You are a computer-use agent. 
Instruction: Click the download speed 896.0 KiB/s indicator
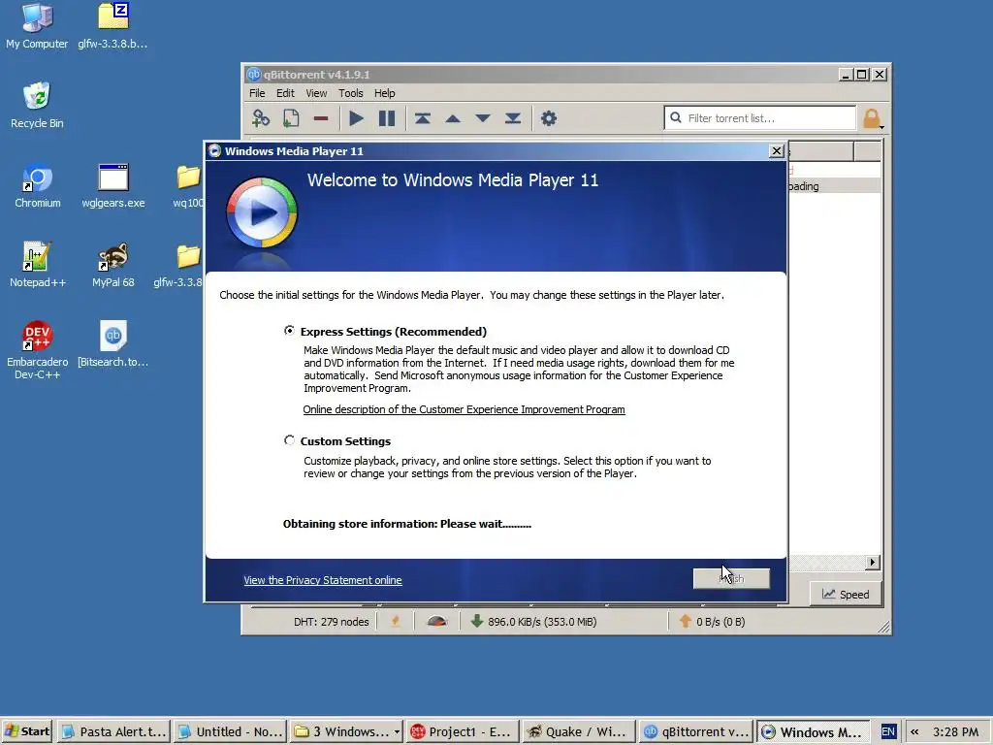click(x=533, y=622)
